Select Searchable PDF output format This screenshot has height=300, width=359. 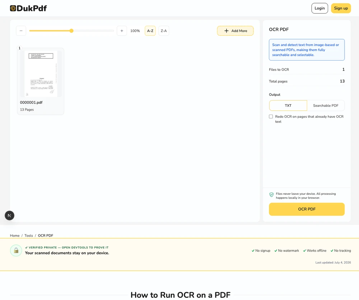pyautogui.click(x=326, y=106)
